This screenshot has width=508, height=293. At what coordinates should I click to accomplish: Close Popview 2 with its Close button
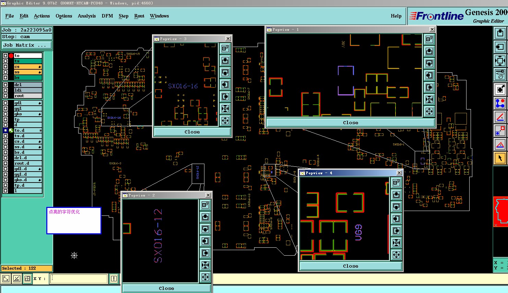pyautogui.click(x=166, y=289)
